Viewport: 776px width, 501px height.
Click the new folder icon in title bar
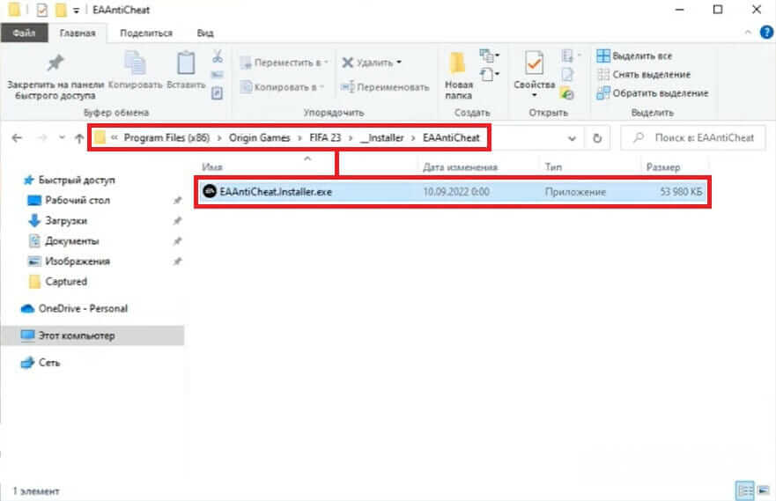pyautogui.click(x=61, y=10)
